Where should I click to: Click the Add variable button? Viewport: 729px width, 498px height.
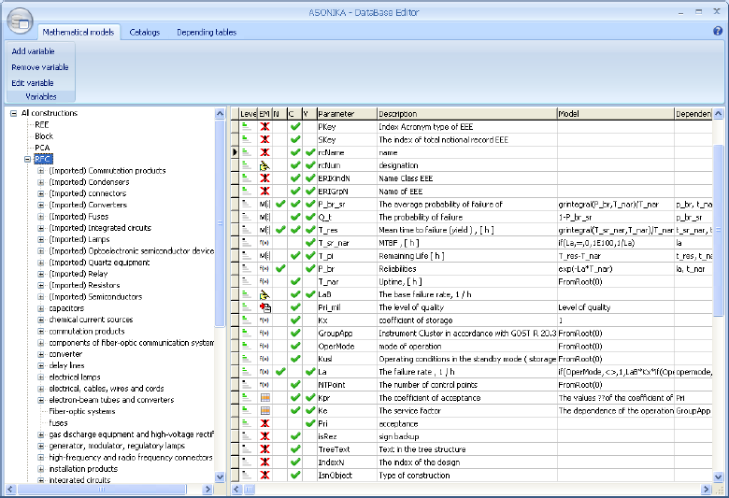[x=33, y=51]
